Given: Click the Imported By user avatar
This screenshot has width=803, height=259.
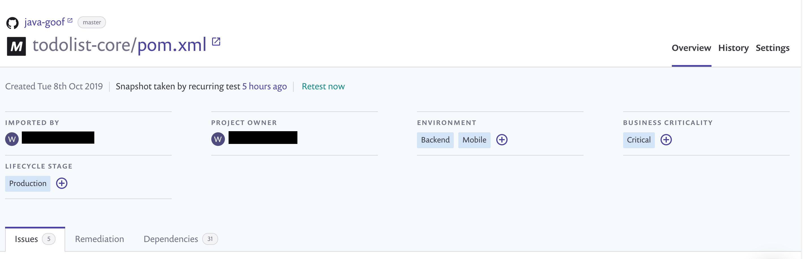Looking at the screenshot, I should coord(12,139).
